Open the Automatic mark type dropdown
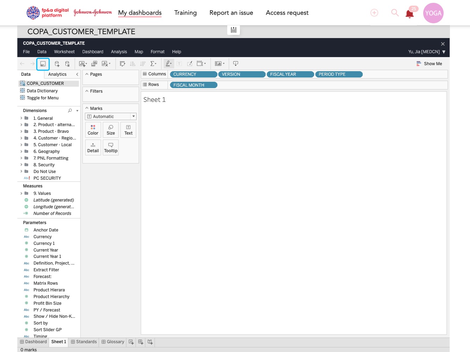This screenshot has height=352, width=470. [x=110, y=117]
